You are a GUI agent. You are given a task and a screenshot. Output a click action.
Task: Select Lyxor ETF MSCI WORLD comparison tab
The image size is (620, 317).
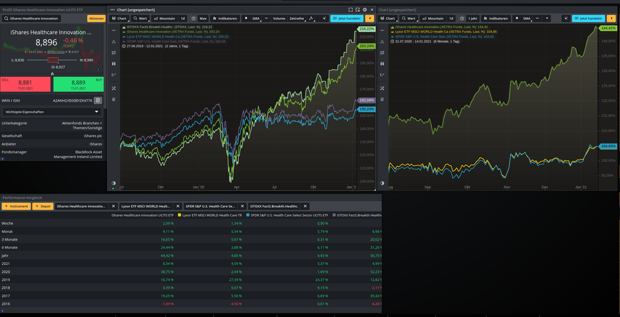pos(146,207)
